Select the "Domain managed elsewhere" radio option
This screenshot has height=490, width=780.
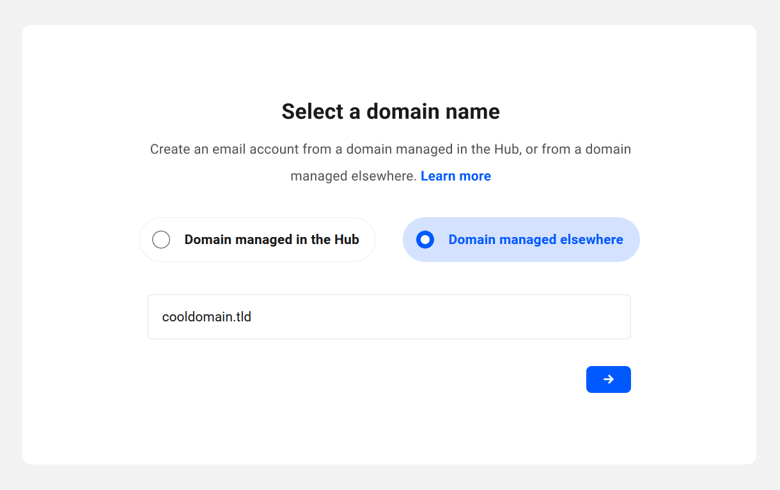tap(521, 240)
